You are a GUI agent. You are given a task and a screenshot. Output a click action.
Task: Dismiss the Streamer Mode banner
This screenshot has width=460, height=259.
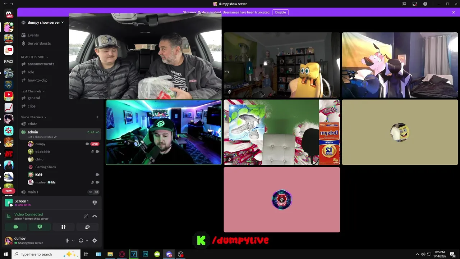point(454,12)
